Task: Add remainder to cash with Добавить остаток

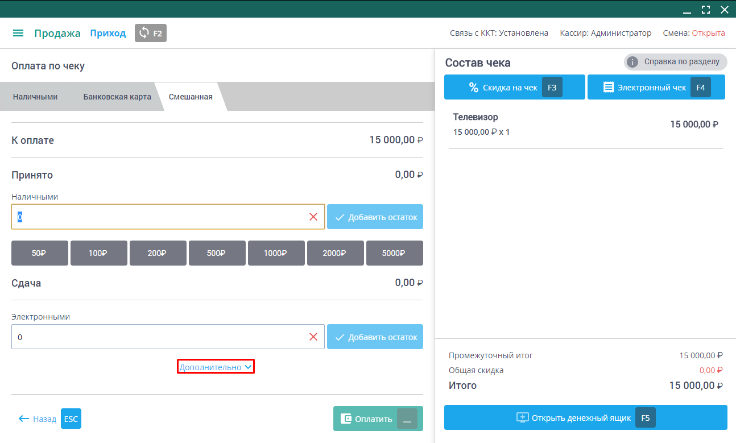Action: click(375, 217)
